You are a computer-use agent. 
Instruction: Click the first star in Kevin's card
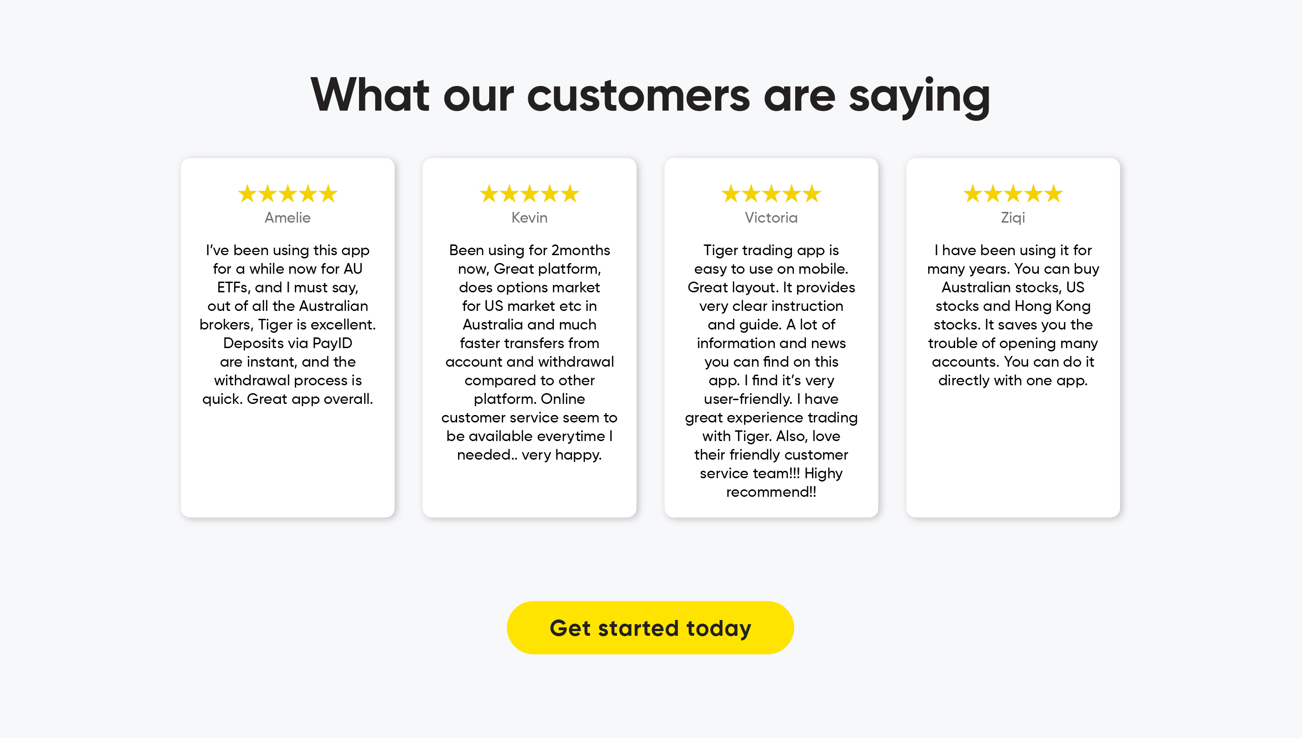[x=489, y=194]
